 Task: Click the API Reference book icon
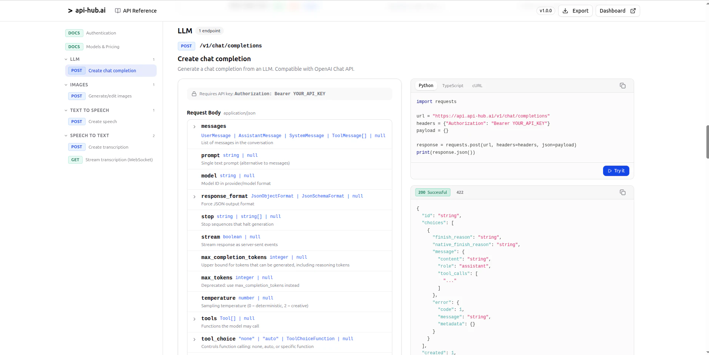tap(117, 11)
